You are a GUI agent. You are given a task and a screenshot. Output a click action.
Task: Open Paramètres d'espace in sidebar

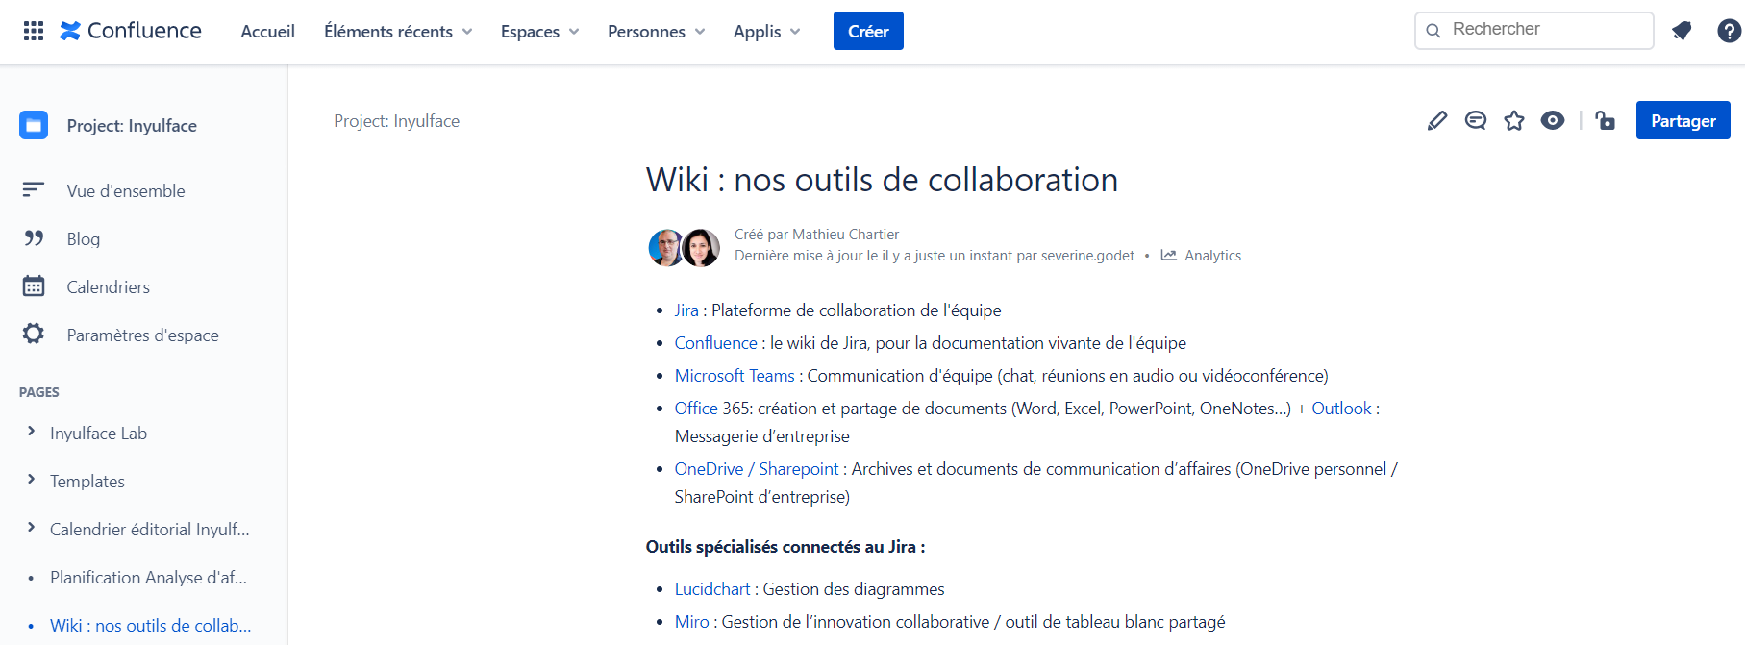click(143, 335)
